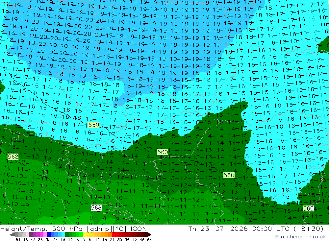Viewport: 329px width, 241px height.
Task: Click the dark right arrow of color scale
Action: tap(149, 234)
